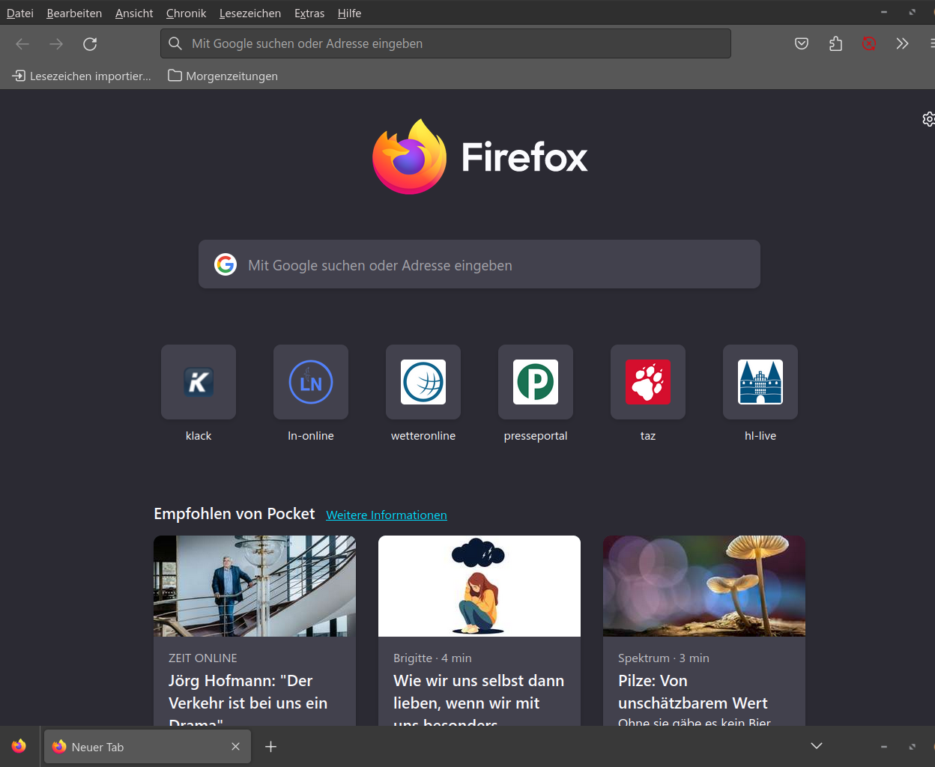Click the Weitere Informationen link
This screenshot has width=935, height=767.
tap(387, 515)
